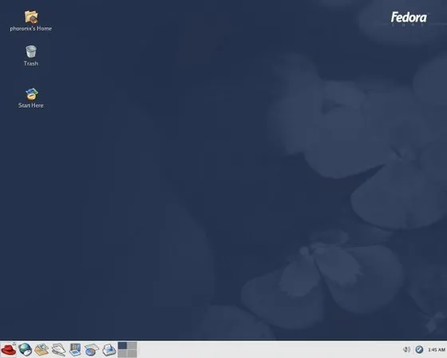Click the phoronix's Home label
447x358 pixels.
click(x=31, y=29)
